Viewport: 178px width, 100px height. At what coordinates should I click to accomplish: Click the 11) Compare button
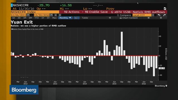point(124,15)
